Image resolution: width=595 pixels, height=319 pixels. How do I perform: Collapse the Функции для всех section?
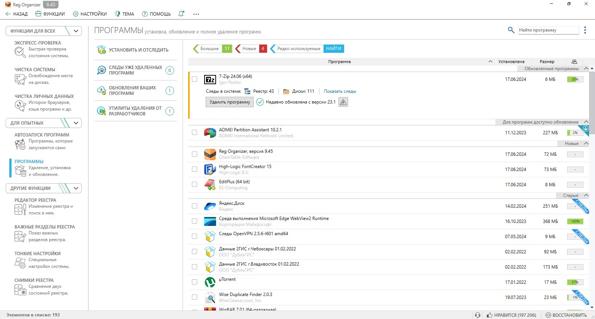click(76, 31)
